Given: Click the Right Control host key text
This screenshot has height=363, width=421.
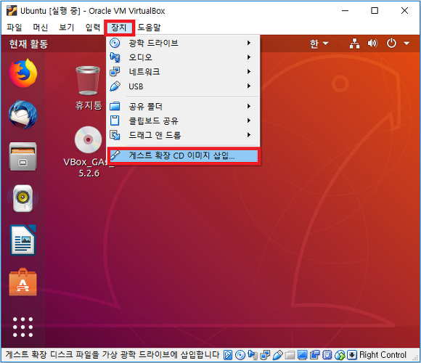Looking at the screenshot, I should (383, 355).
